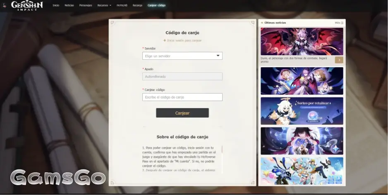This screenshot has height=195, width=388.
Task: Open the Personajes page
Action: click(x=86, y=5)
